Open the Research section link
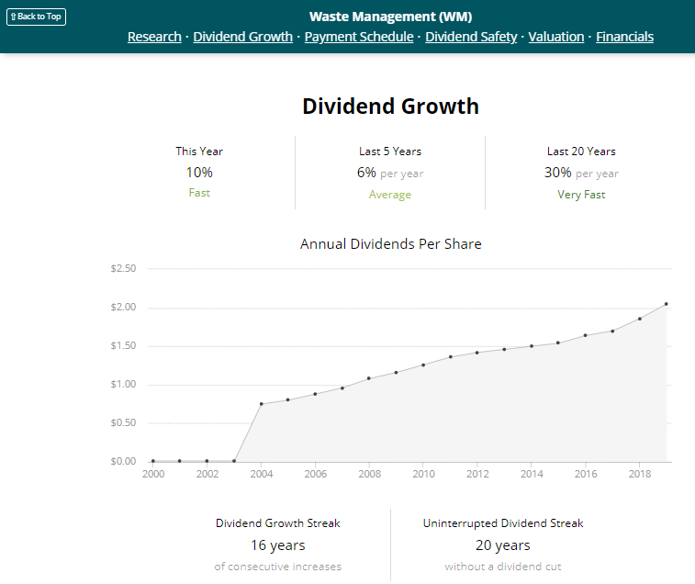This screenshot has height=584, width=695. click(154, 37)
